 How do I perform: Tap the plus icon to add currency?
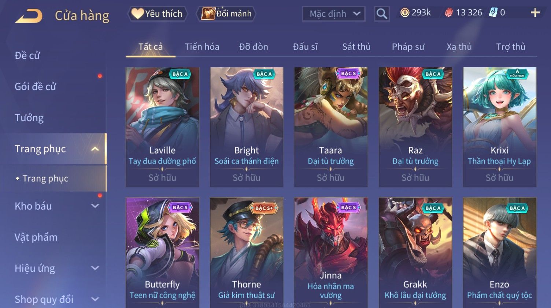535,13
